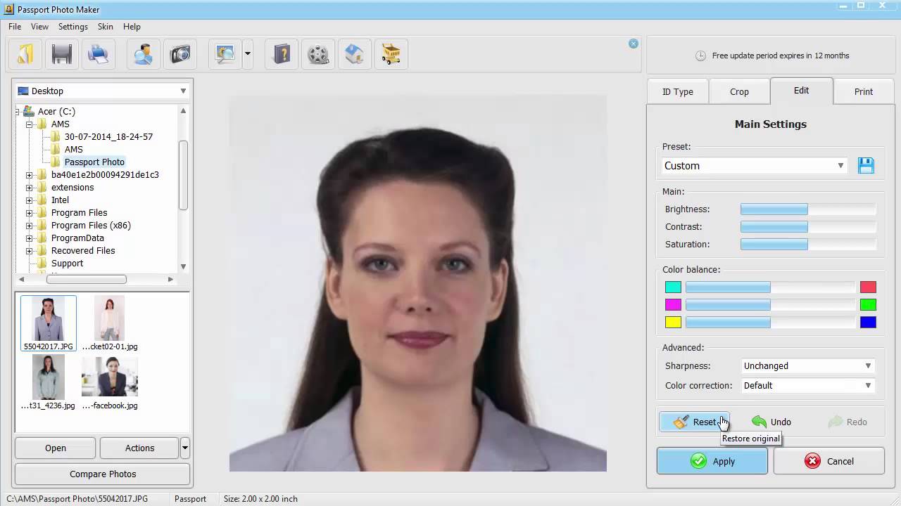Click the clock icon beside the update notice
Screen dimensions: 901x506
(x=700, y=56)
